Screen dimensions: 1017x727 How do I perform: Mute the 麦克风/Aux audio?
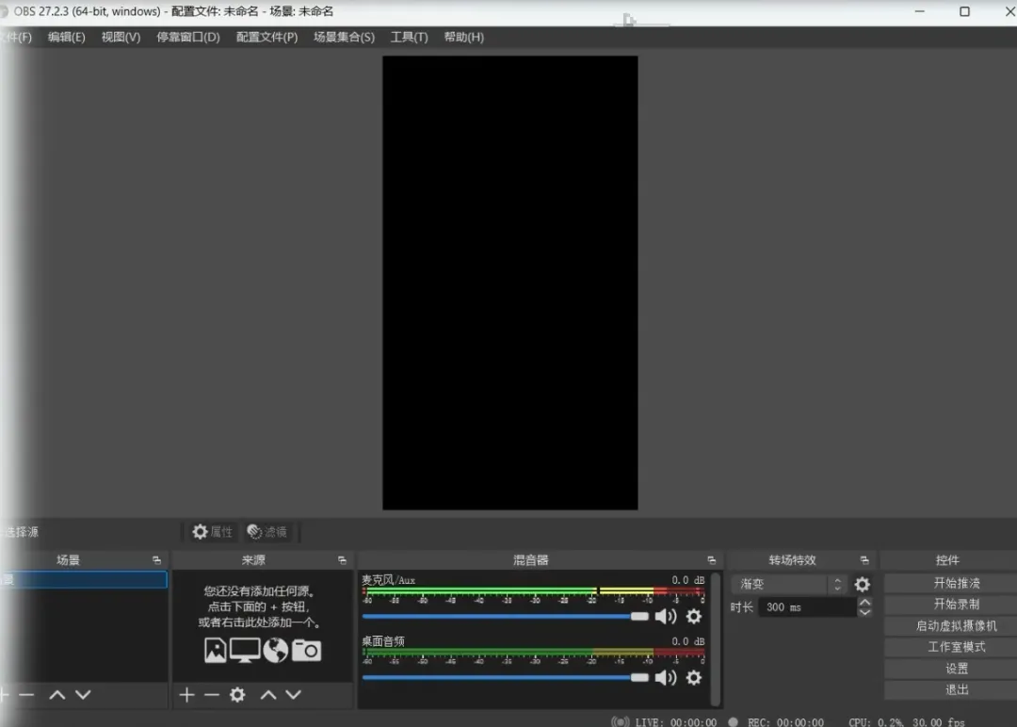[666, 617]
